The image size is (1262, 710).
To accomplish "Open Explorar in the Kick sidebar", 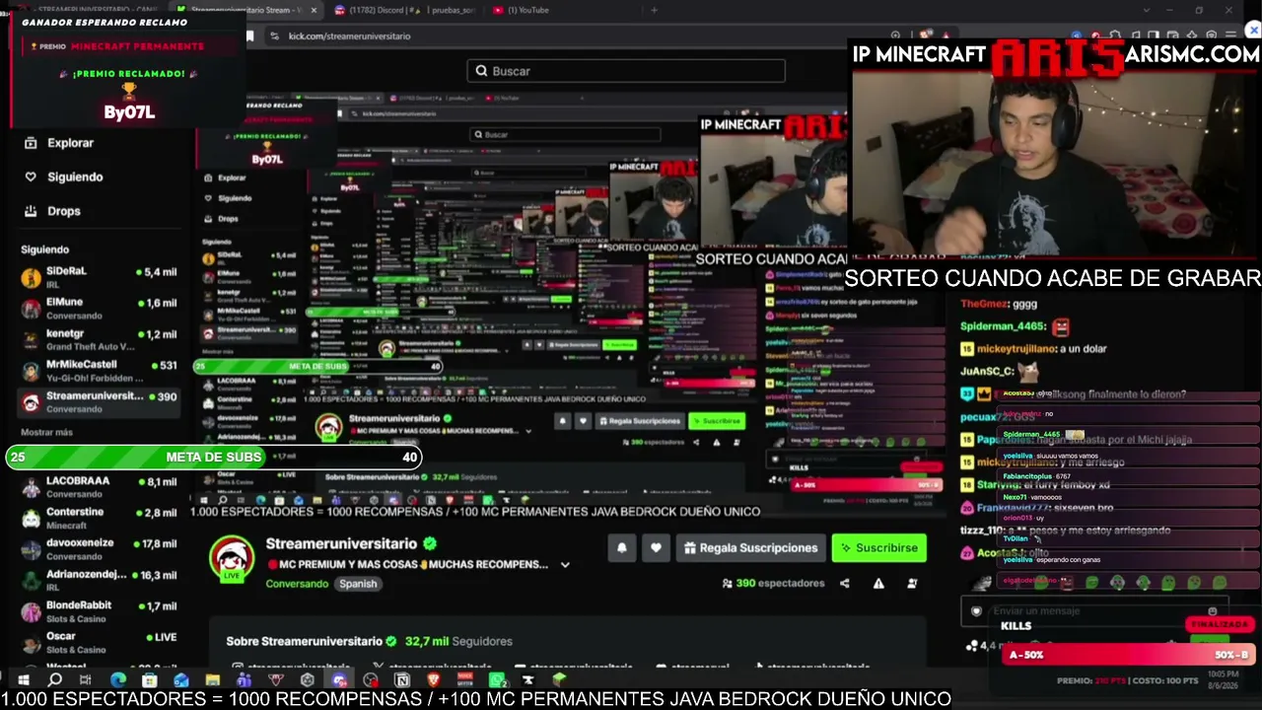I will pos(59,143).
